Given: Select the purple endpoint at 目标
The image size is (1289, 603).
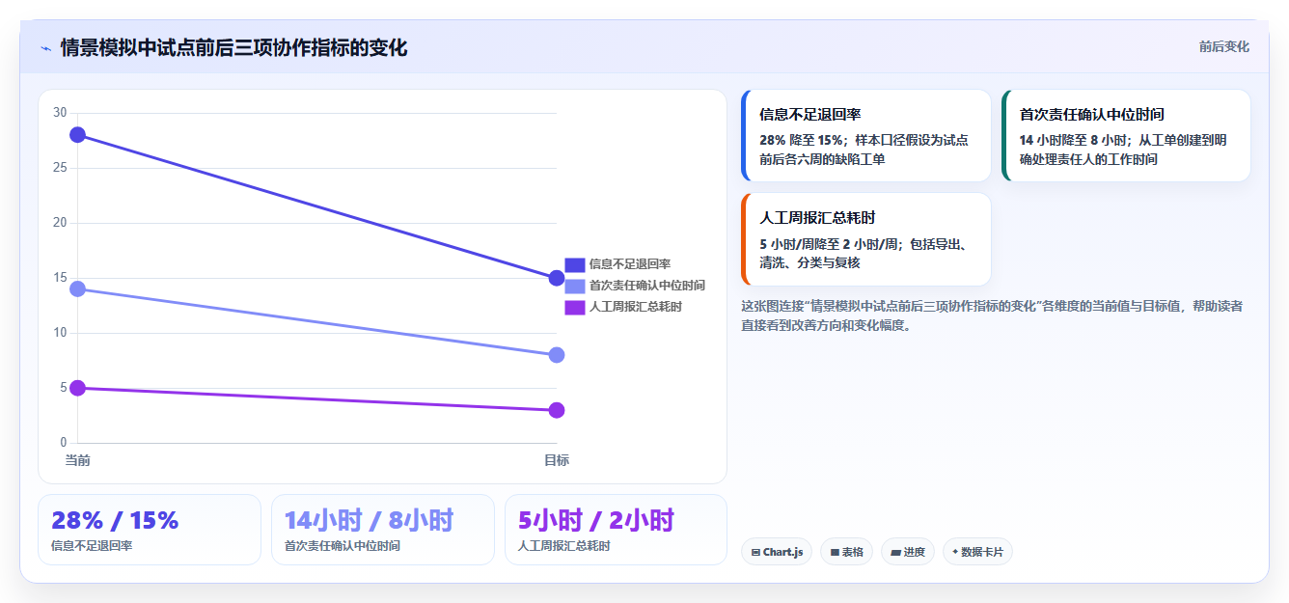Looking at the screenshot, I should click(557, 410).
